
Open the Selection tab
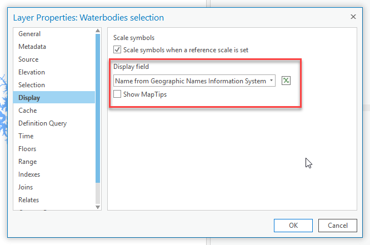tap(32, 85)
